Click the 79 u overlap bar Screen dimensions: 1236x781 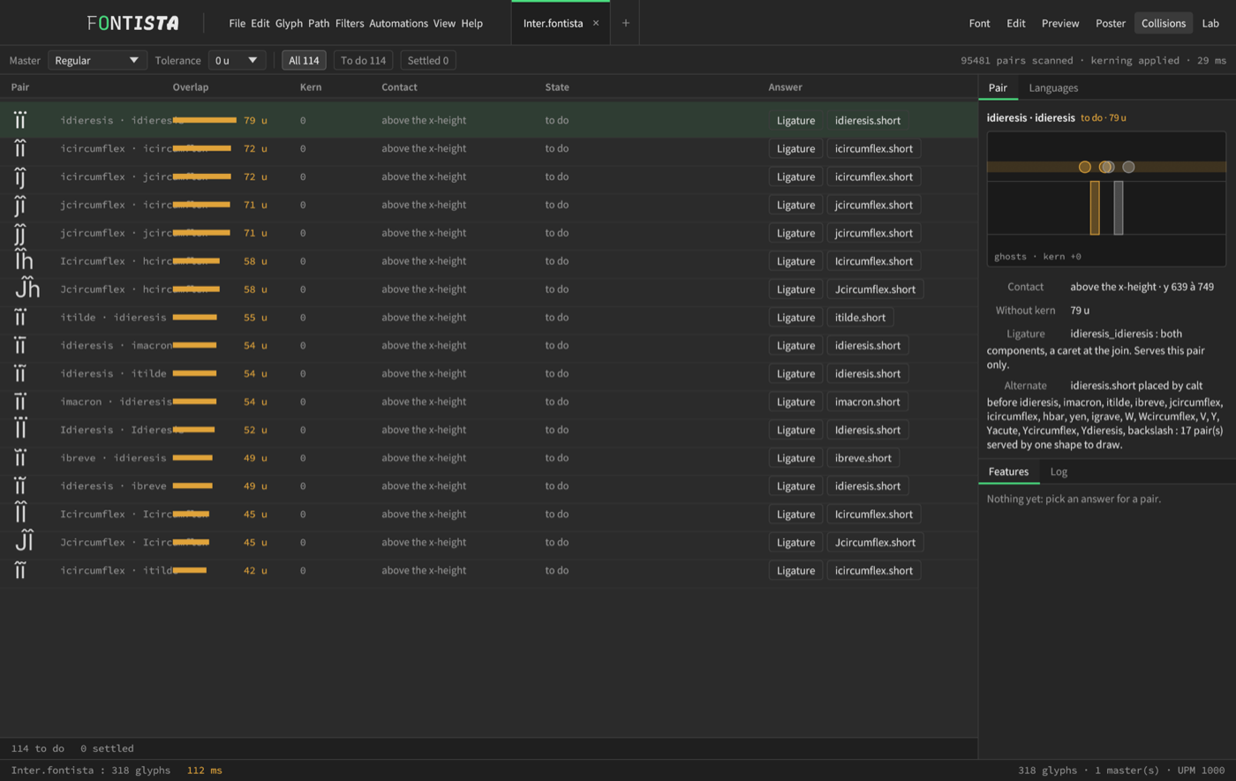click(x=205, y=120)
